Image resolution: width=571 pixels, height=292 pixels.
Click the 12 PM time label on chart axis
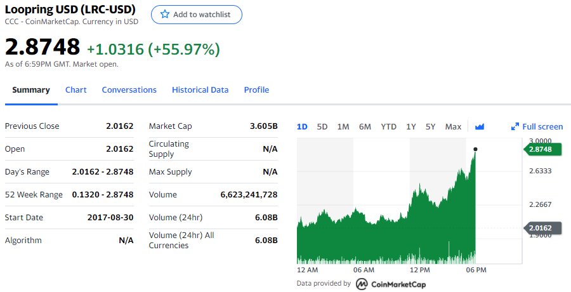(x=420, y=270)
